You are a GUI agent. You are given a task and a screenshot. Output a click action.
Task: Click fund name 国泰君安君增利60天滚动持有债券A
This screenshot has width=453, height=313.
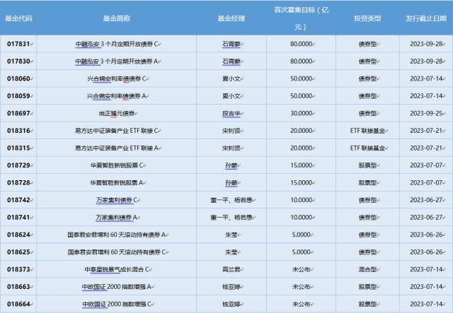coord(117,235)
